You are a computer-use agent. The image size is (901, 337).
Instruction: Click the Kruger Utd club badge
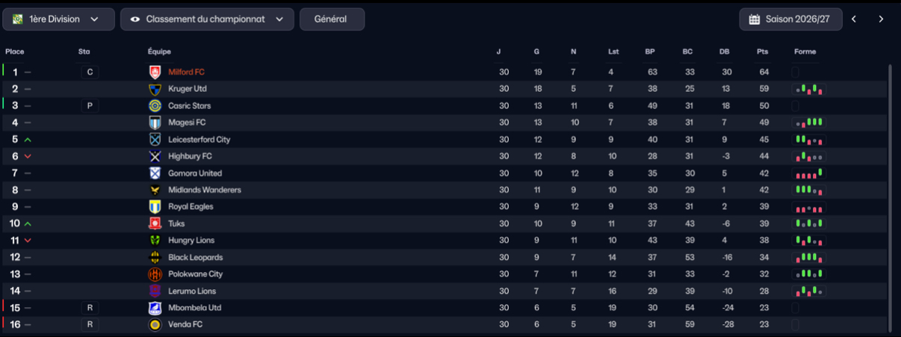pos(155,89)
